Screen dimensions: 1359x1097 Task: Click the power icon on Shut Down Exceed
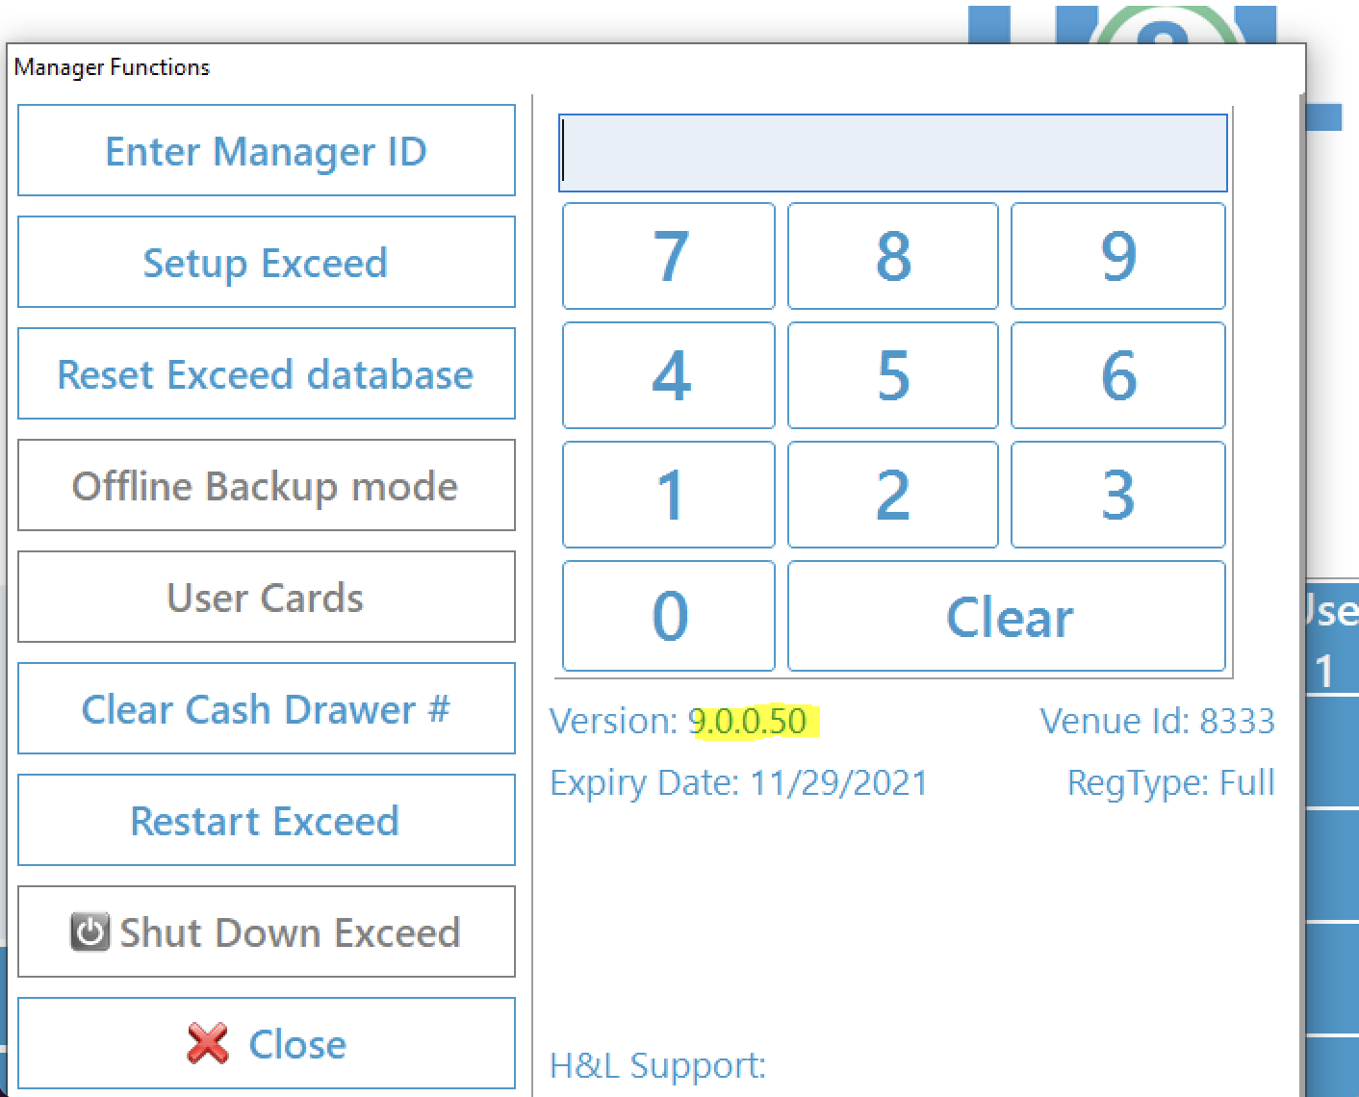(x=89, y=931)
